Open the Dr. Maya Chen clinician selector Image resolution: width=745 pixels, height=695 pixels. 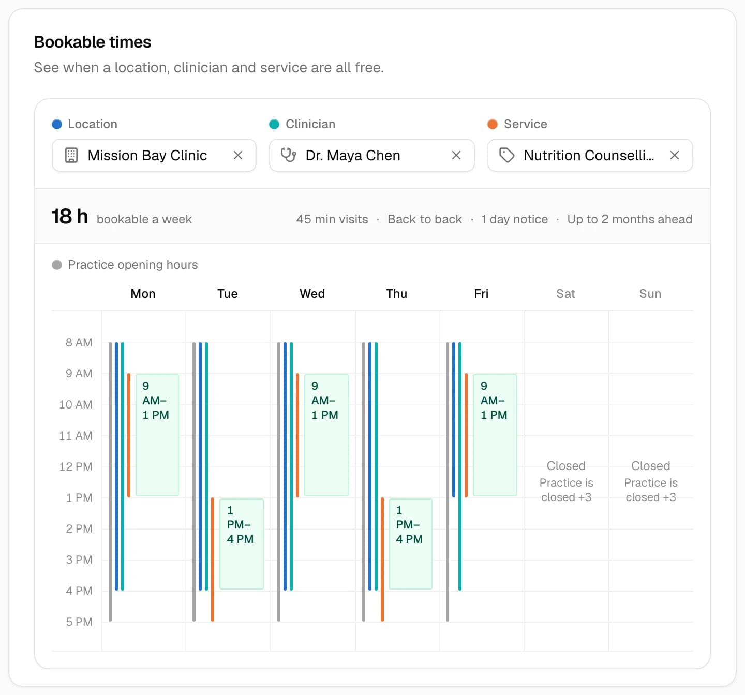click(x=372, y=155)
